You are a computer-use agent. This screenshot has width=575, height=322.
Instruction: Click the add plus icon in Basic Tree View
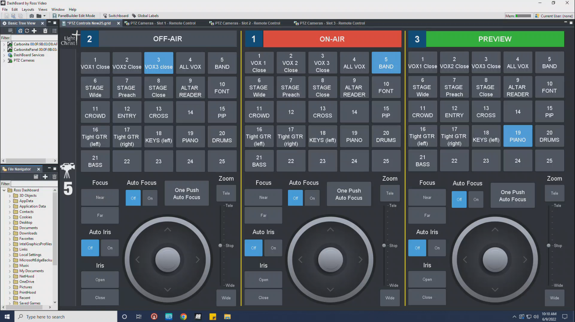coord(34,31)
